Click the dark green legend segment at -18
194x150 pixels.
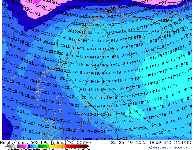click(39, 146)
